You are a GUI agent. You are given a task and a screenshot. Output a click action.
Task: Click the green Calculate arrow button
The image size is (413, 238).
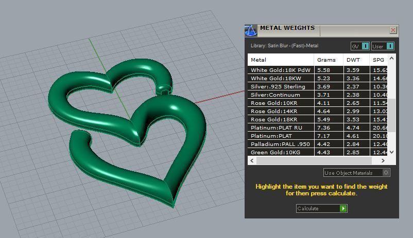(343, 209)
